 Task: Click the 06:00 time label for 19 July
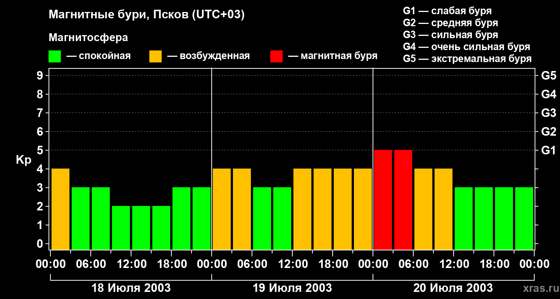click(252, 264)
